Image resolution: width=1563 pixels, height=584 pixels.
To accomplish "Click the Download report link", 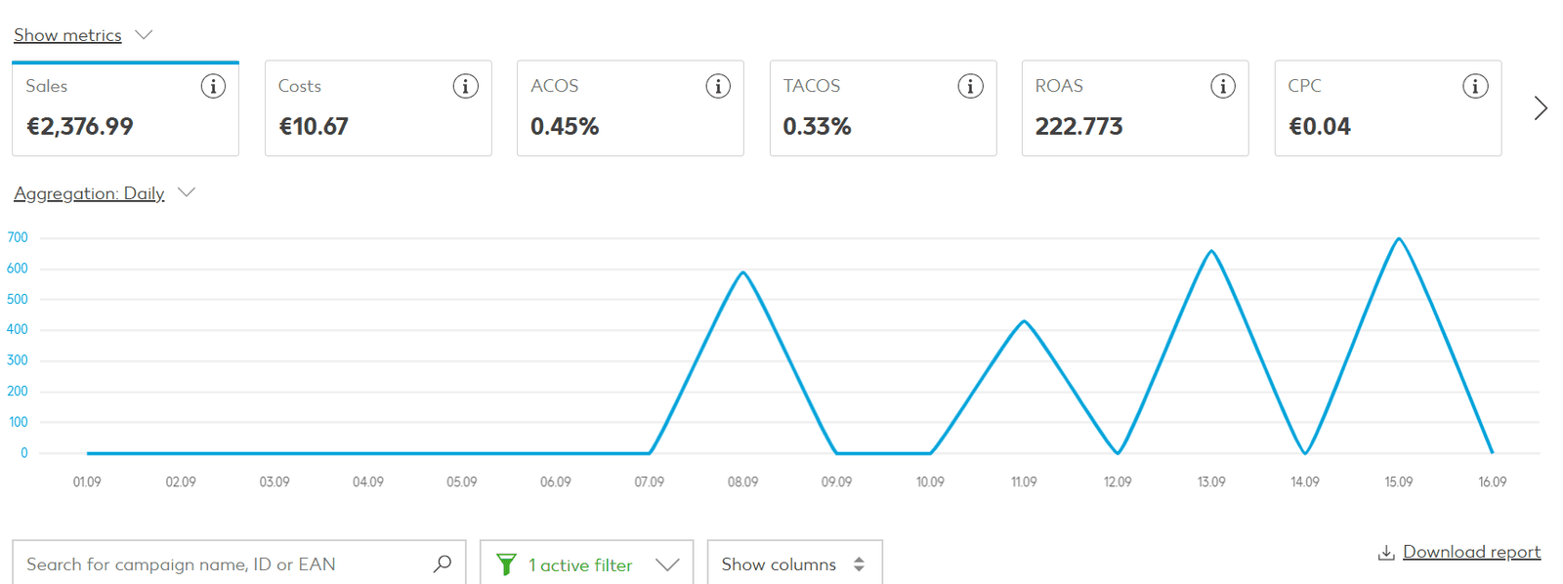I will [1470, 552].
